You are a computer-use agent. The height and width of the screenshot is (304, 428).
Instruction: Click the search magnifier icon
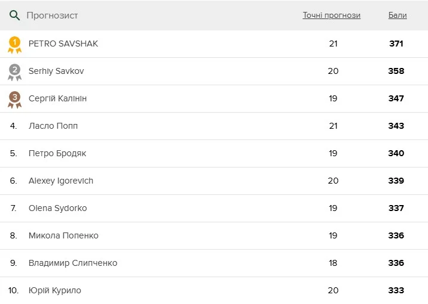click(x=14, y=15)
